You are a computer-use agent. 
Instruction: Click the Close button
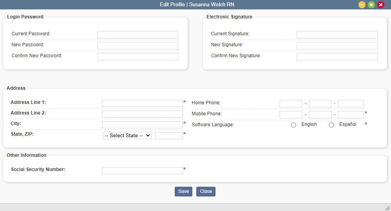click(206, 191)
